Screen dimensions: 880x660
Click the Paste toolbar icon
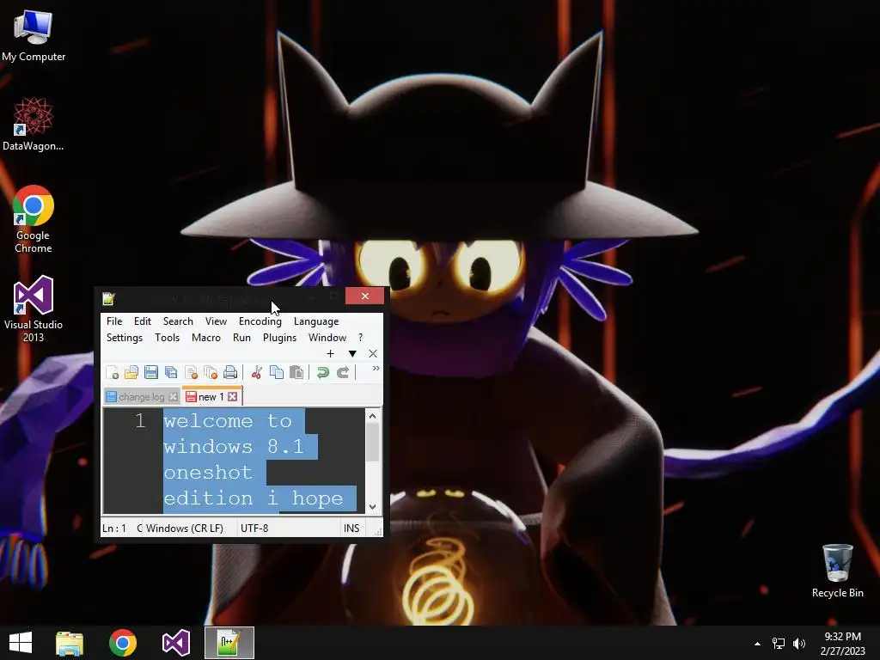point(296,373)
